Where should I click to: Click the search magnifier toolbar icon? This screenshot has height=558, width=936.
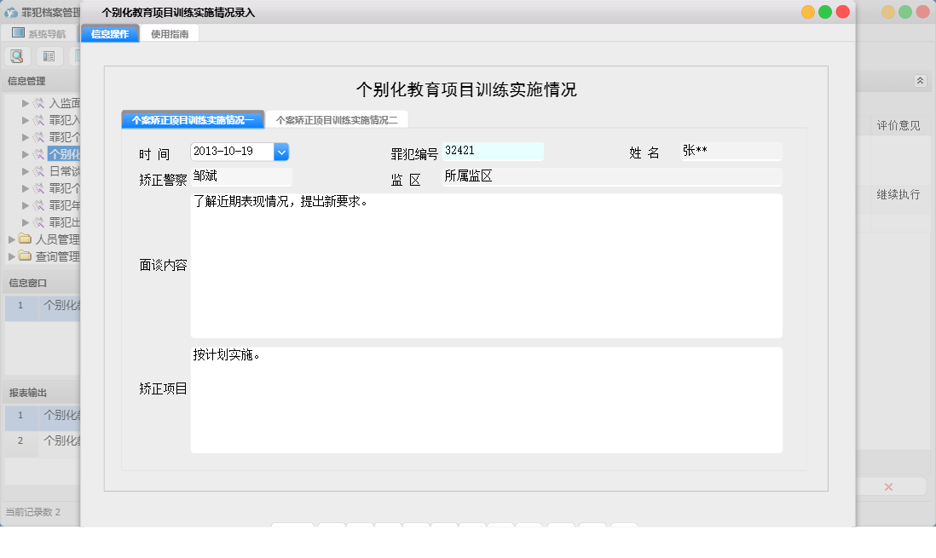click(x=17, y=56)
